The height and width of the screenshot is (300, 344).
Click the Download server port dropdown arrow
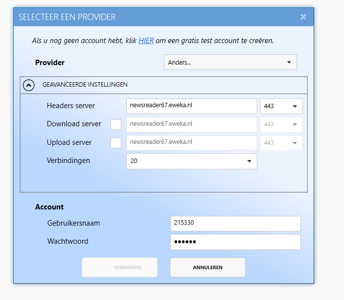pos(295,124)
